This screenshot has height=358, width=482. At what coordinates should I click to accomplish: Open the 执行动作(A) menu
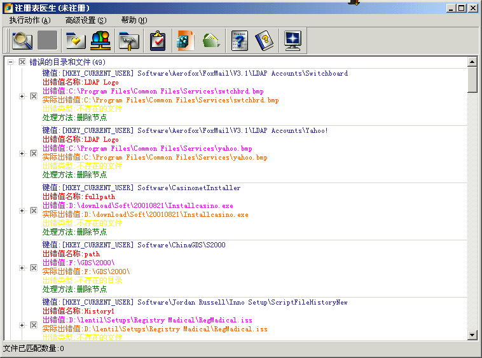click(29, 20)
